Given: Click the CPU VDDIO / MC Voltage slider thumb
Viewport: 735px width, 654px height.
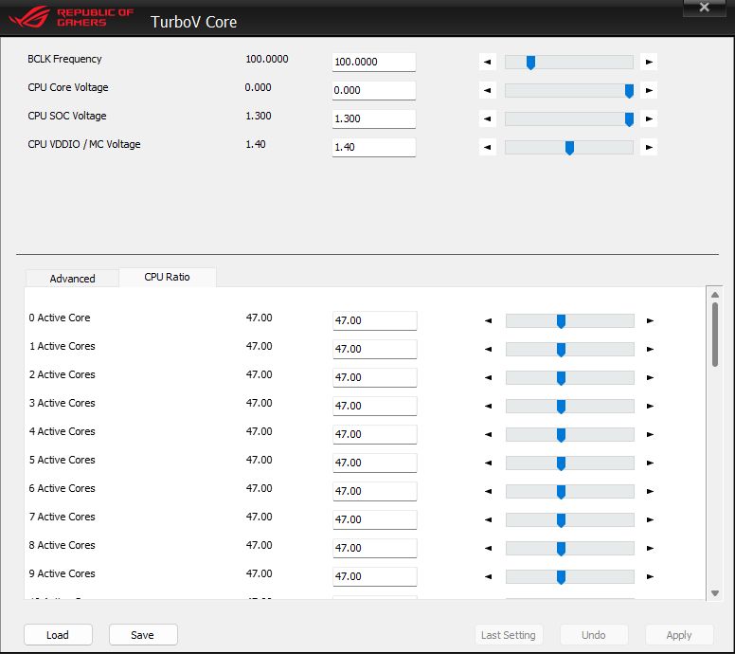Looking at the screenshot, I should tap(569, 148).
